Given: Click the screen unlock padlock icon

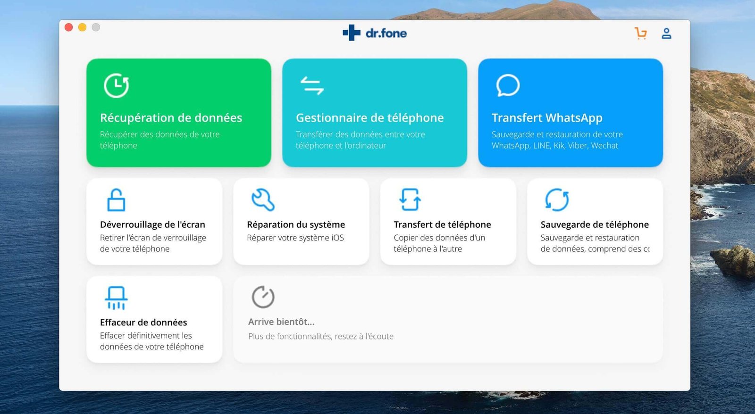Looking at the screenshot, I should pyautogui.click(x=116, y=200).
